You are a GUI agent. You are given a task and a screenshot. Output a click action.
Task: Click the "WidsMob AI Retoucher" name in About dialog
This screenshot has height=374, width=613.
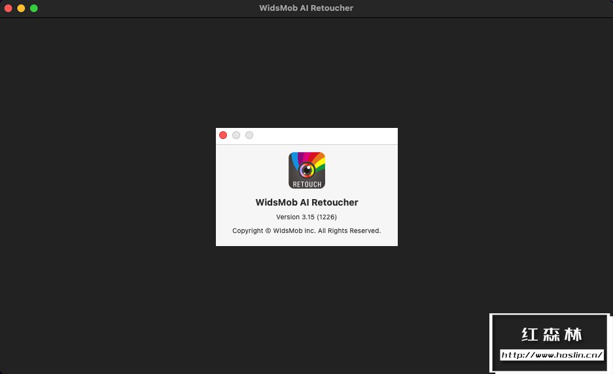[307, 202]
